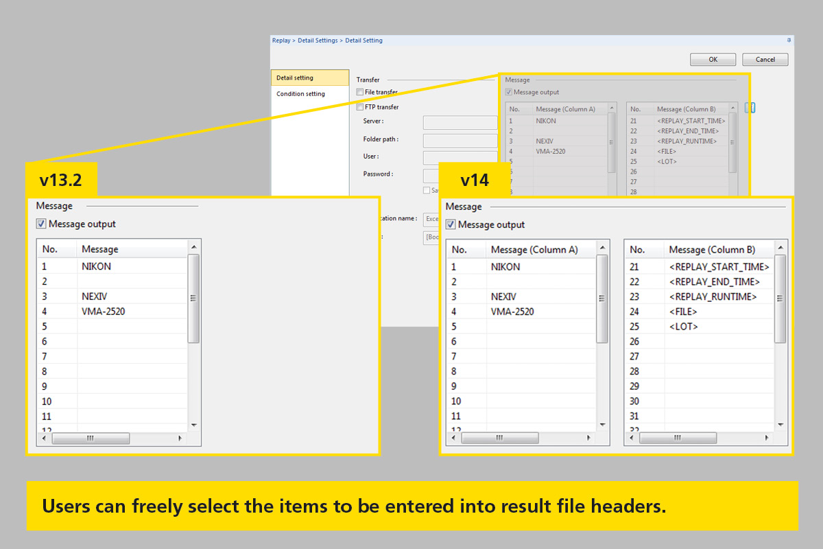Uncheck Message output in the v14 panel
Screen dimensions: 823x549
pyautogui.click(x=451, y=224)
